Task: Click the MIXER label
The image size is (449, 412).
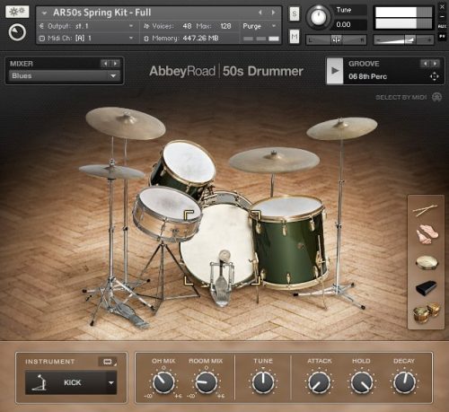Action: (22, 64)
